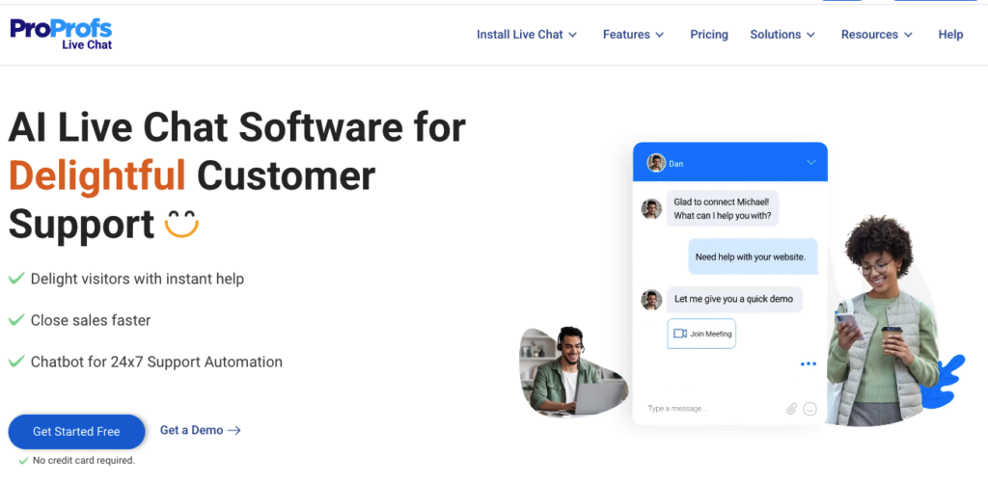Expand the Install Live Chat dropdown
Image resolution: width=988 pixels, height=484 pixels.
click(x=527, y=35)
